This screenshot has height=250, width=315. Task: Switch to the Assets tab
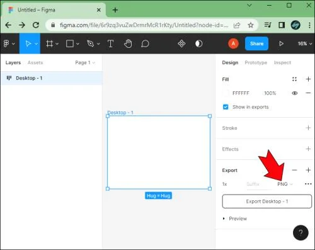click(35, 62)
